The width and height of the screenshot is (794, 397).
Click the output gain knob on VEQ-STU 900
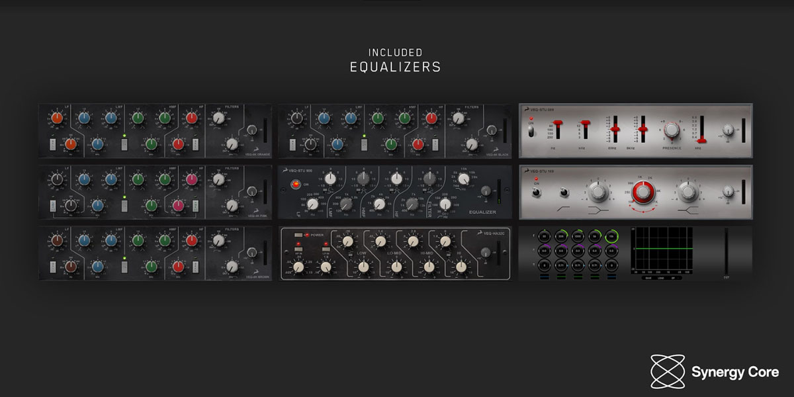tap(486, 191)
